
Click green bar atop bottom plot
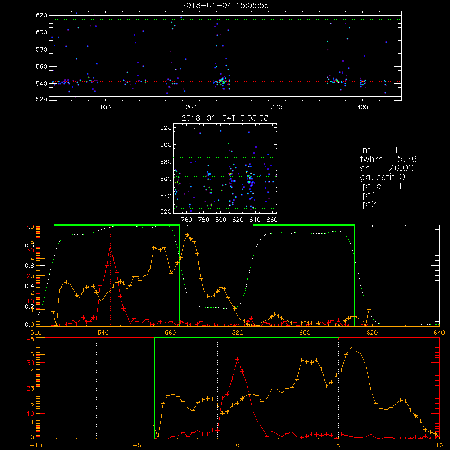click(247, 338)
